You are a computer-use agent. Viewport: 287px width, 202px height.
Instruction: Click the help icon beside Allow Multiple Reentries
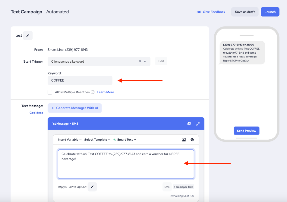click(93, 92)
